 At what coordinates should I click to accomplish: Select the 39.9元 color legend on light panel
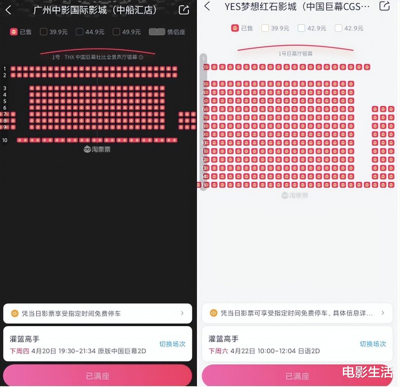click(x=265, y=28)
